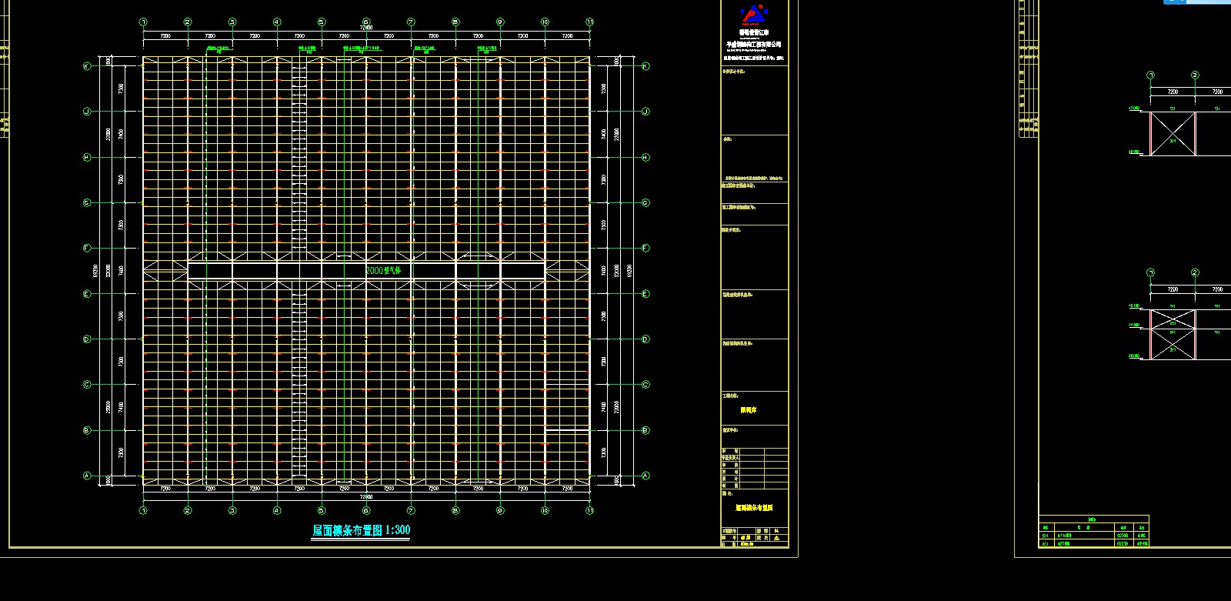Click the signature table in the title block
The height and width of the screenshot is (601, 1231).
(x=754, y=469)
